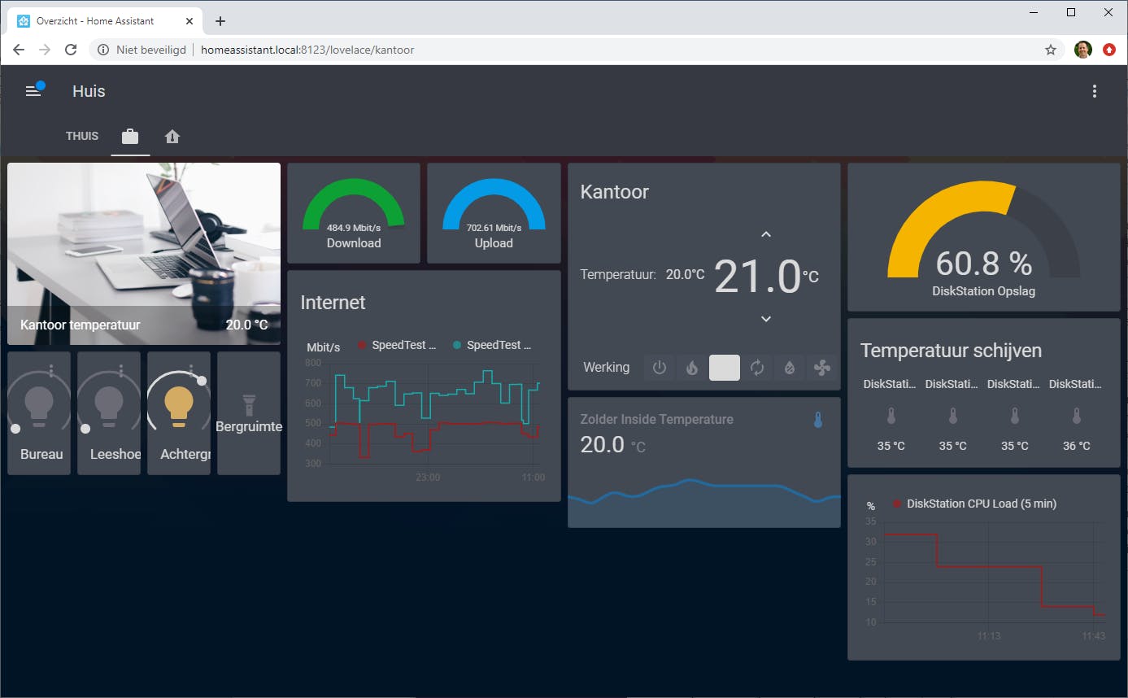Open the Achtergrond light card's three-dot menu
This screenshot has height=698, width=1128.
pyautogui.click(x=190, y=370)
